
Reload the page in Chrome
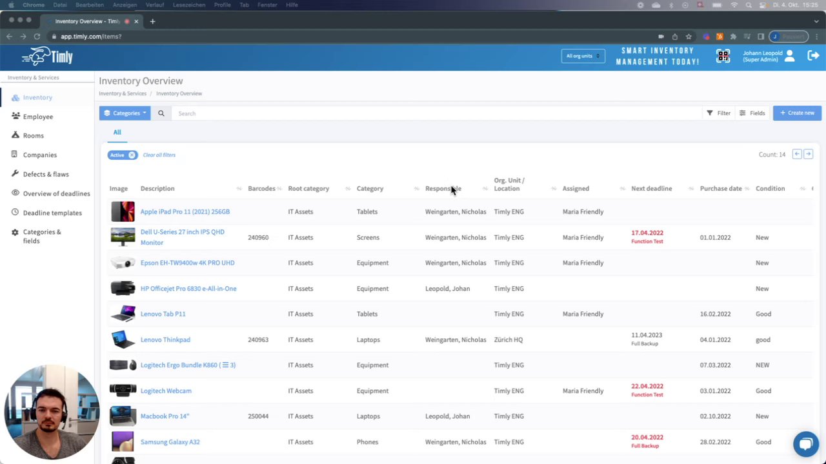coord(37,37)
